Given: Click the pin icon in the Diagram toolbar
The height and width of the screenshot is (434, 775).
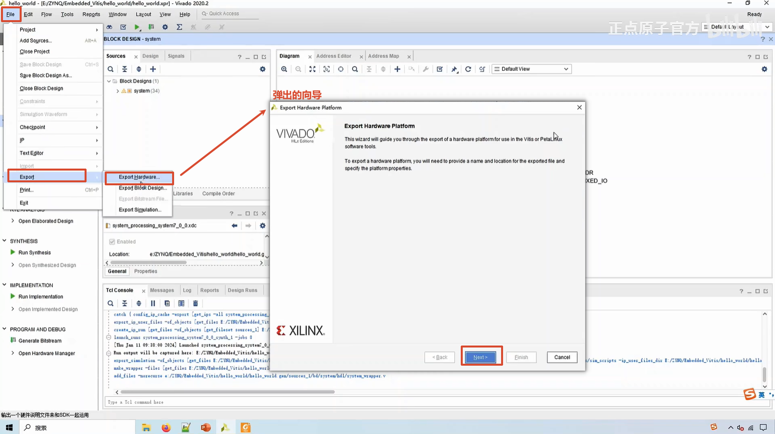Looking at the screenshot, I should point(454,69).
